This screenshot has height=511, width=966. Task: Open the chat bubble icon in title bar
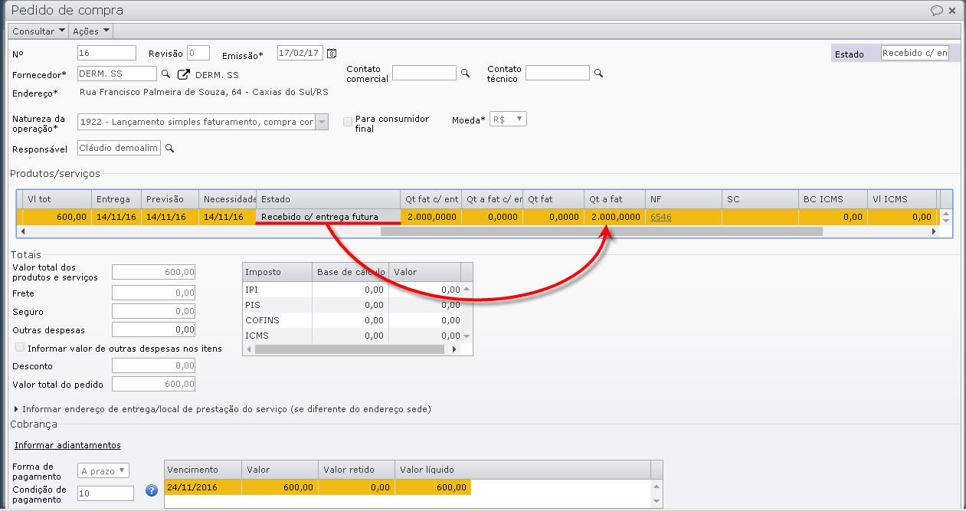pos(936,11)
